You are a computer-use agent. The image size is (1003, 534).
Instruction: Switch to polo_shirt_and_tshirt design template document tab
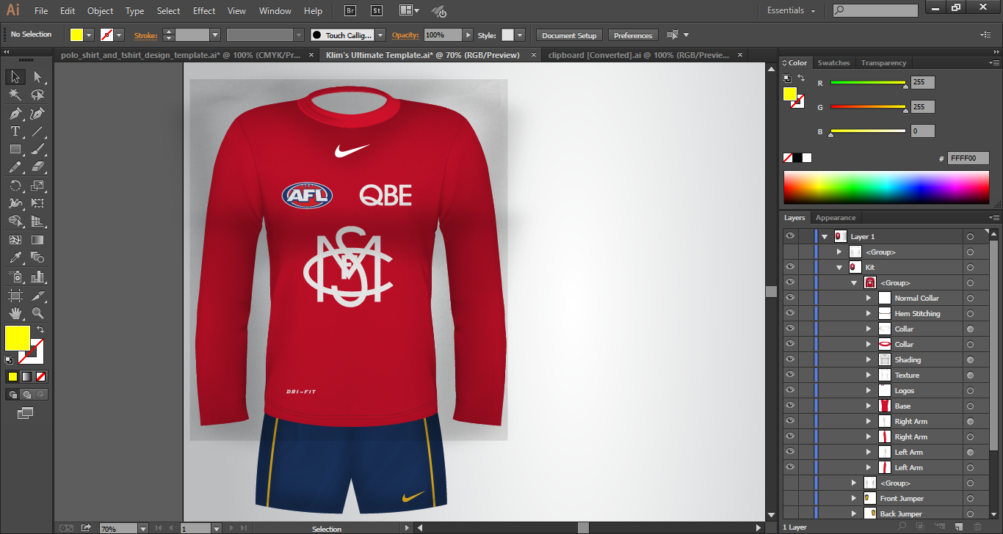pyautogui.click(x=181, y=55)
